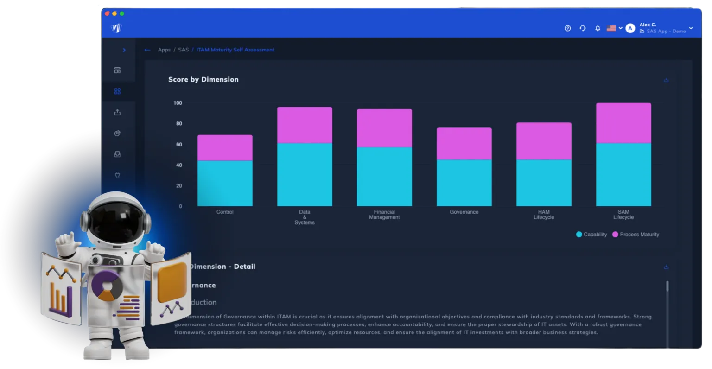The width and height of the screenshot is (712, 369).
Task: Open the Apps breadcrumb link
Action: (164, 50)
